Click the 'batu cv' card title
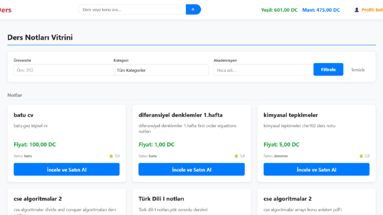 click(x=24, y=115)
